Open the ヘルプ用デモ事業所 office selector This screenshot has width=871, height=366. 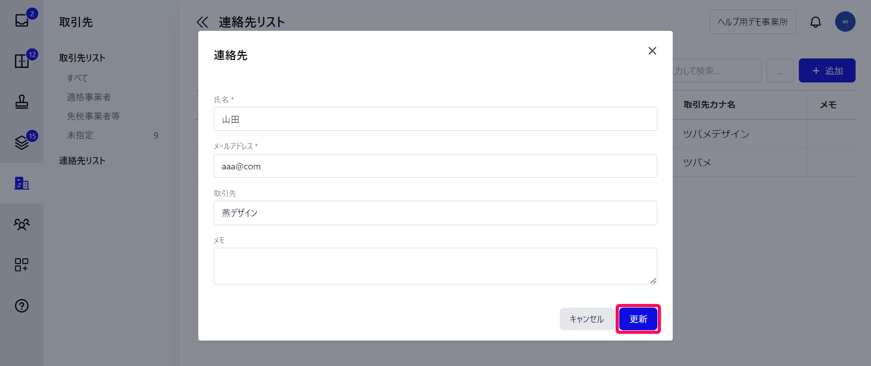(753, 22)
